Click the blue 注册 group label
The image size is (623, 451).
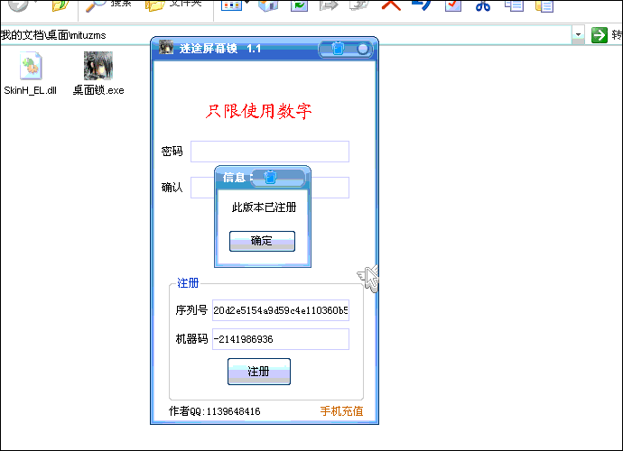[x=188, y=283]
